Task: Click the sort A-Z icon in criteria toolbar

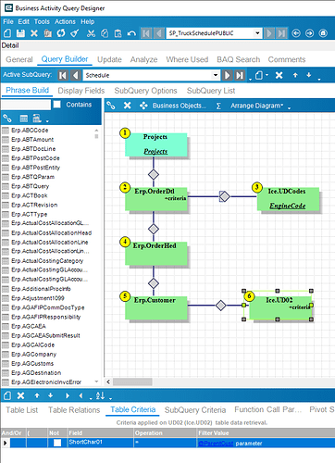Action: pos(100,395)
